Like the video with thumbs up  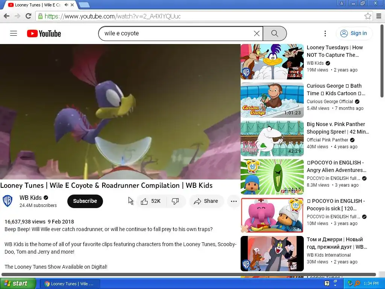pyautogui.click(x=150, y=201)
